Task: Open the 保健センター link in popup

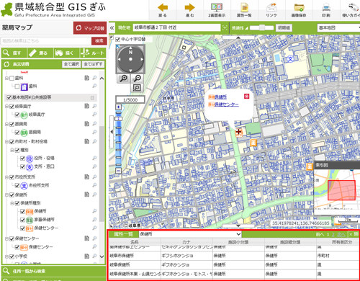Action: coord(226,104)
